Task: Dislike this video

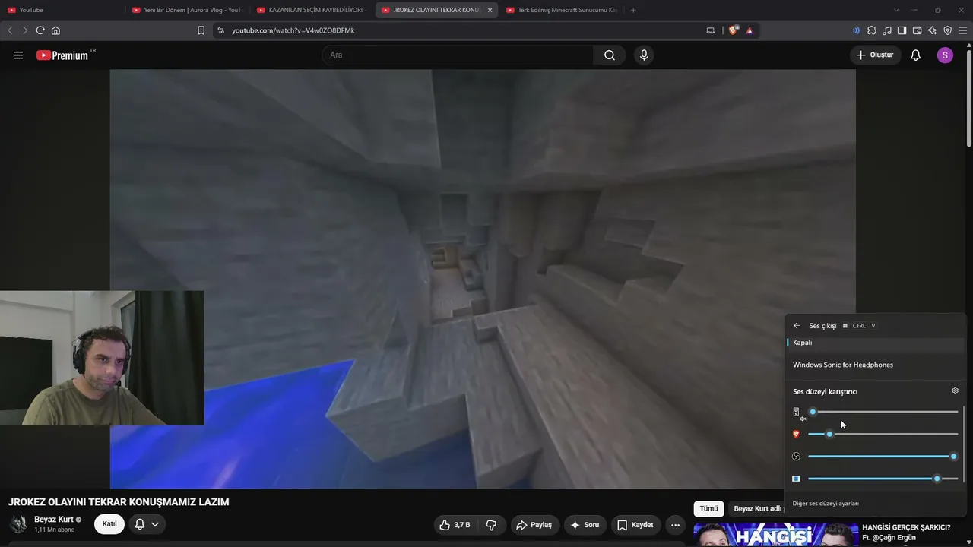Action: [x=491, y=525]
